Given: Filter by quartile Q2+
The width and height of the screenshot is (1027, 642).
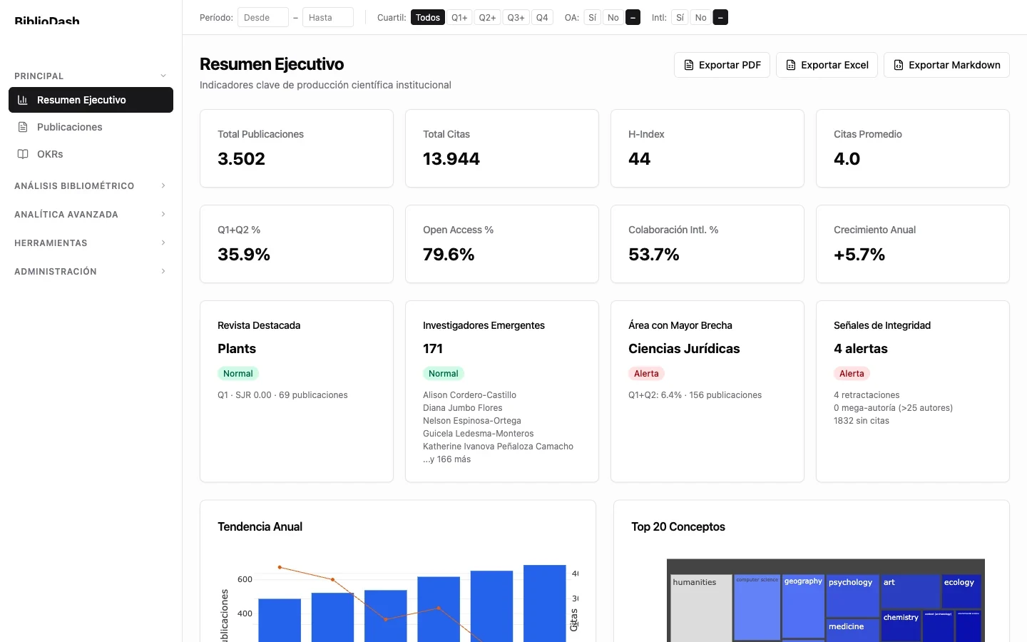Looking at the screenshot, I should (487, 17).
